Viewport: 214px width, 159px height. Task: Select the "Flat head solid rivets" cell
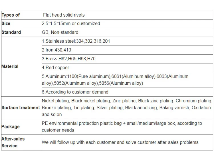[64, 15]
